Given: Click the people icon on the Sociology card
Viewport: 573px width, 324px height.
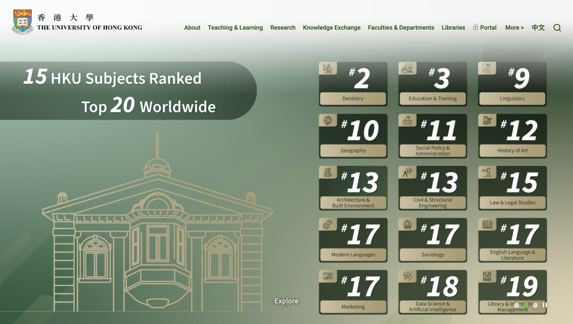Looking at the screenshot, I should coord(407,224).
